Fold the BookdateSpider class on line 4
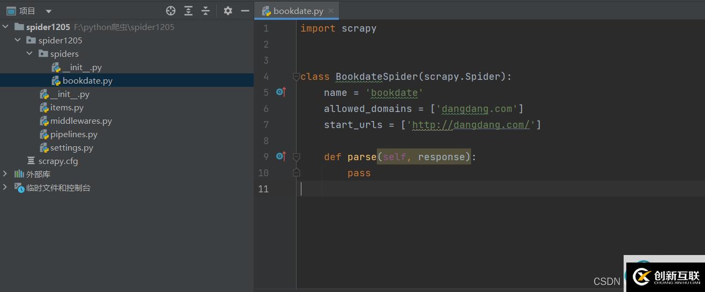 click(x=296, y=77)
